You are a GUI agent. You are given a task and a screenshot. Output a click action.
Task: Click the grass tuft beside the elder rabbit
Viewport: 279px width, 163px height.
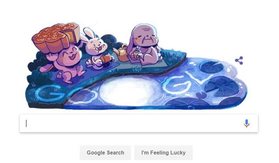point(172,56)
